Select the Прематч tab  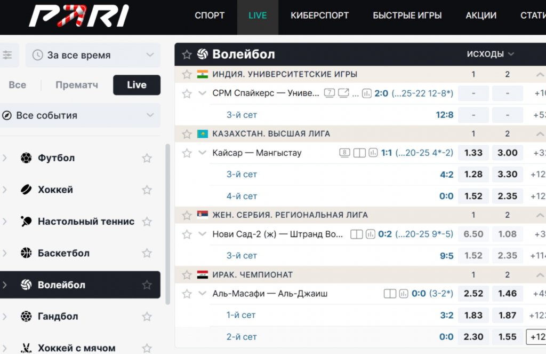[77, 85]
